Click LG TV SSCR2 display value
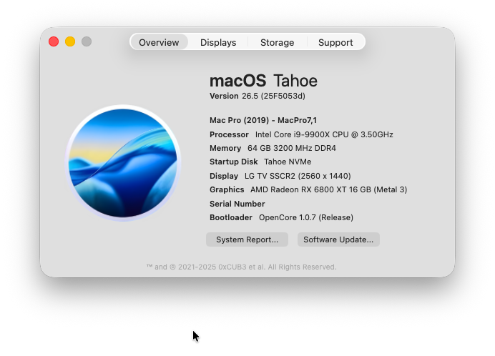Screen dimensions: 495x356 pyautogui.click(x=298, y=176)
